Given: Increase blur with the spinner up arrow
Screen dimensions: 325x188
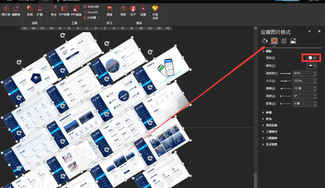Looking at the screenshot, I should [x=315, y=87].
